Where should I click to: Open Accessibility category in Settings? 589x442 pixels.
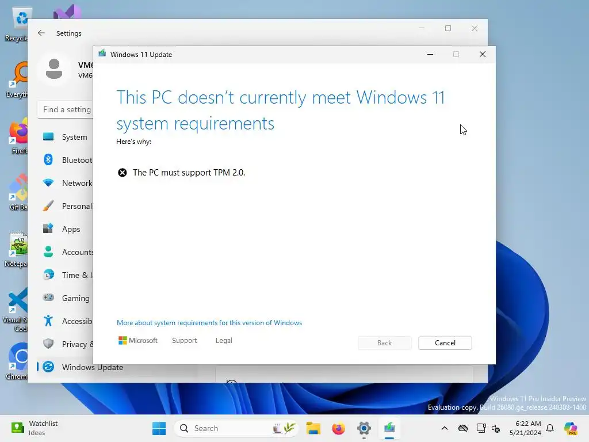click(66, 321)
